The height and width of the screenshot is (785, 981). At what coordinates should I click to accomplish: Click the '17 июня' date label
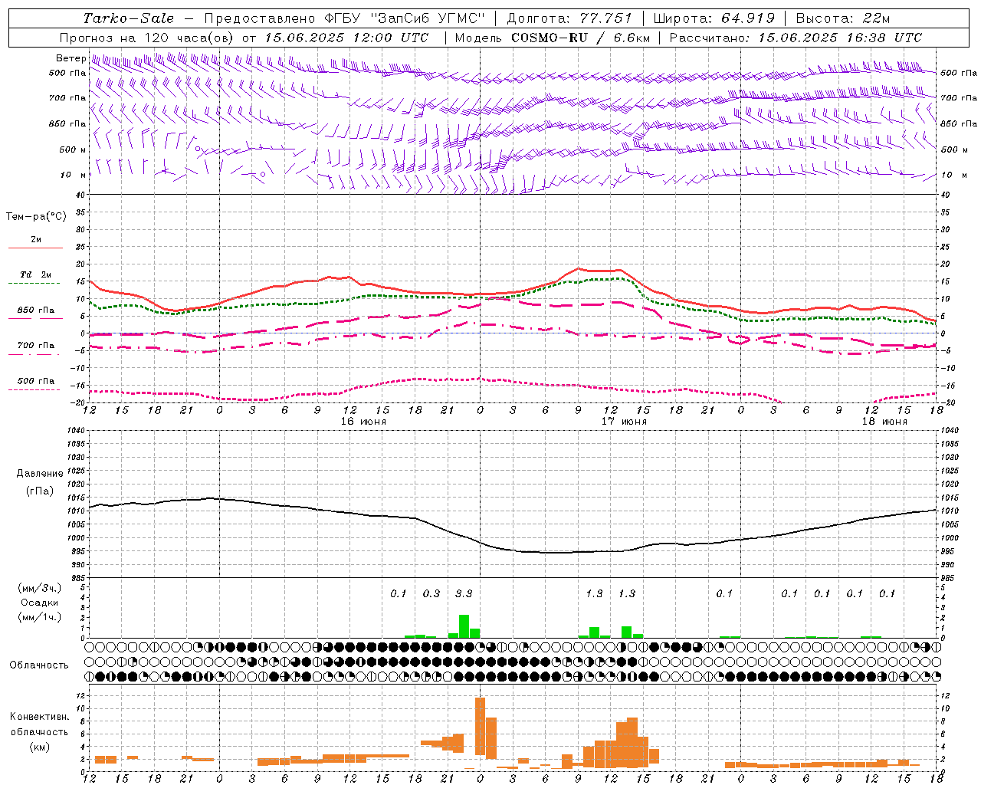coord(623,422)
